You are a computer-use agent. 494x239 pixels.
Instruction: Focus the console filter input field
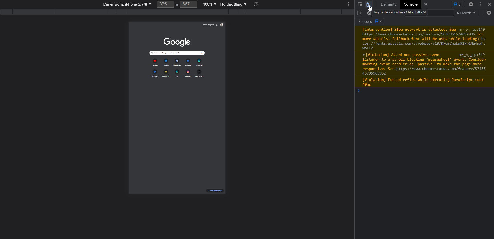click(441, 13)
